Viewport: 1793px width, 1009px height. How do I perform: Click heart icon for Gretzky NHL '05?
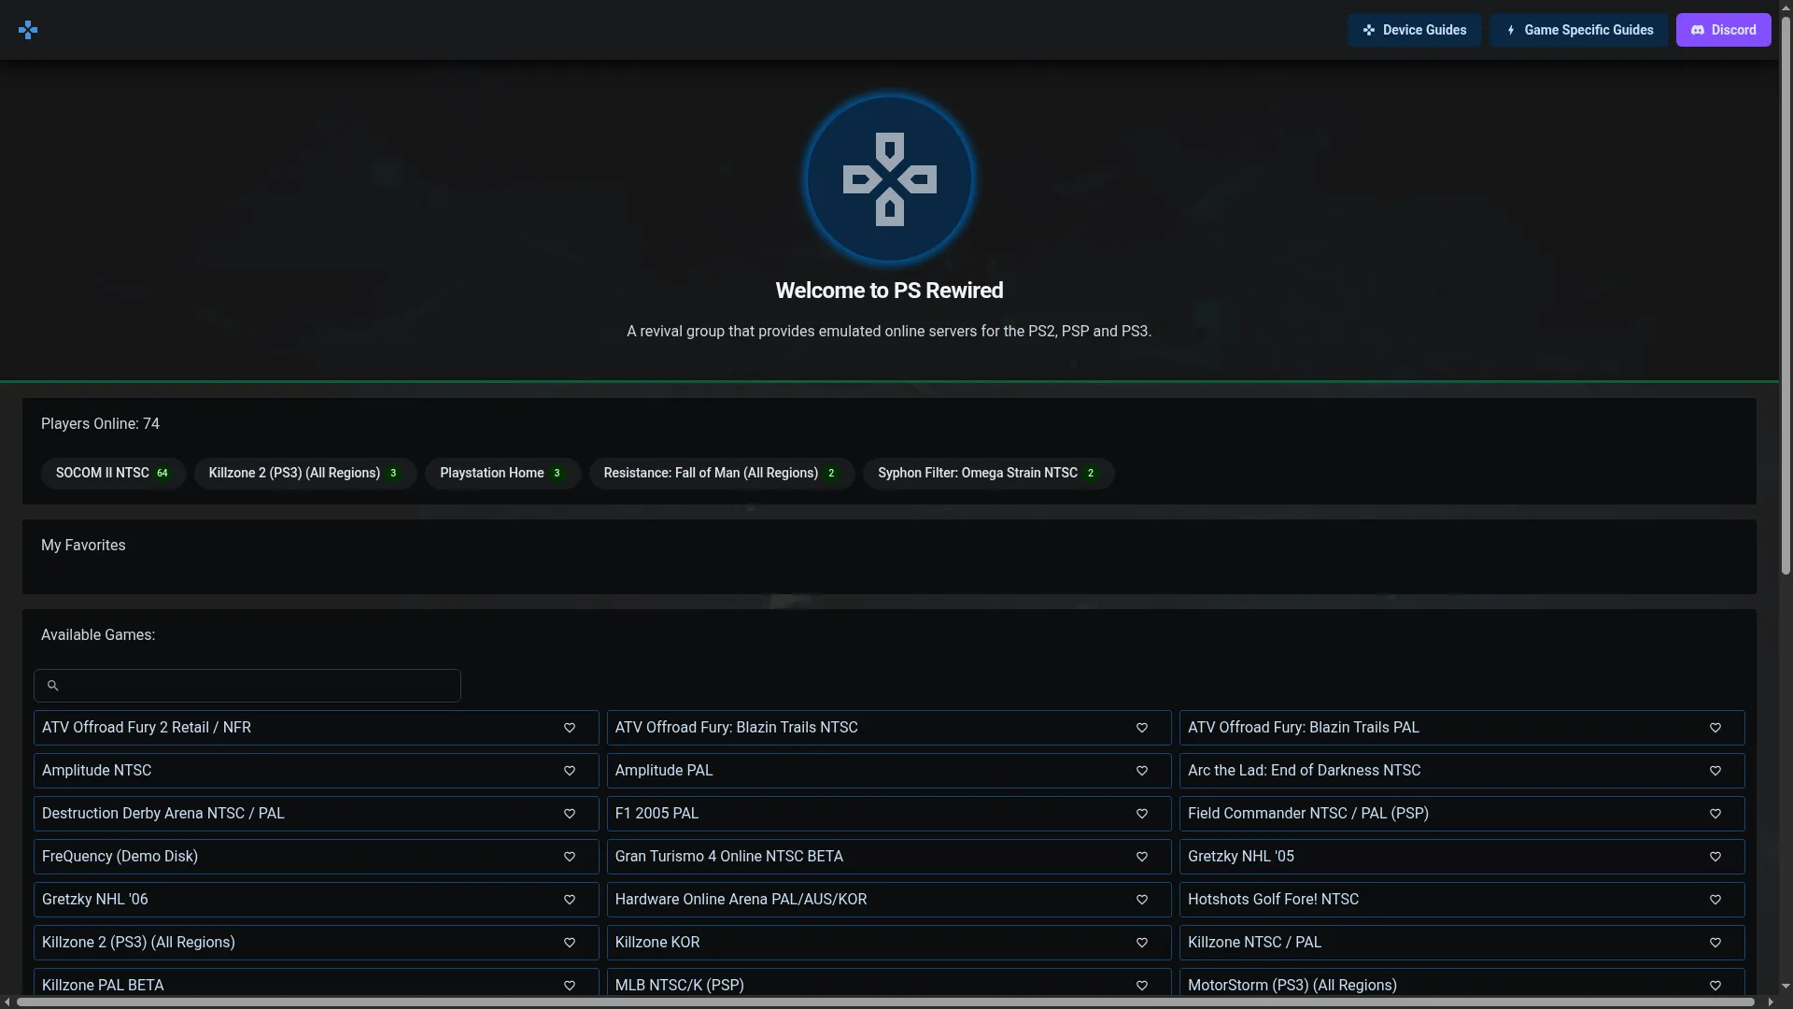click(1715, 857)
